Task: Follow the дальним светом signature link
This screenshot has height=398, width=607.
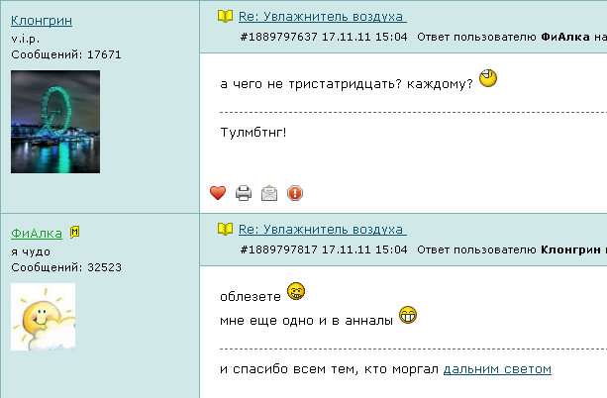Action: [497, 369]
